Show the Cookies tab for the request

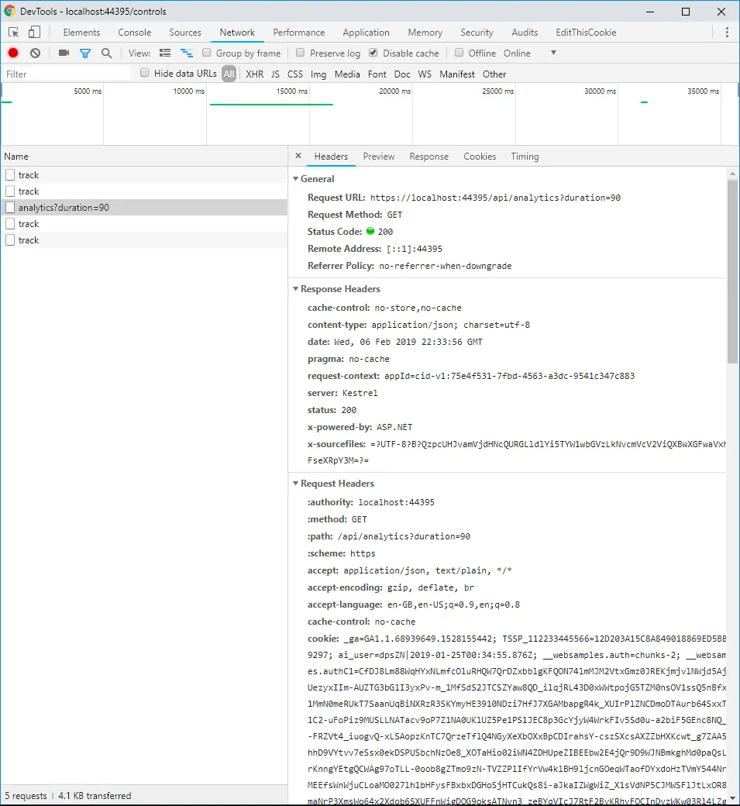pyautogui.click(x=480, y=157)
